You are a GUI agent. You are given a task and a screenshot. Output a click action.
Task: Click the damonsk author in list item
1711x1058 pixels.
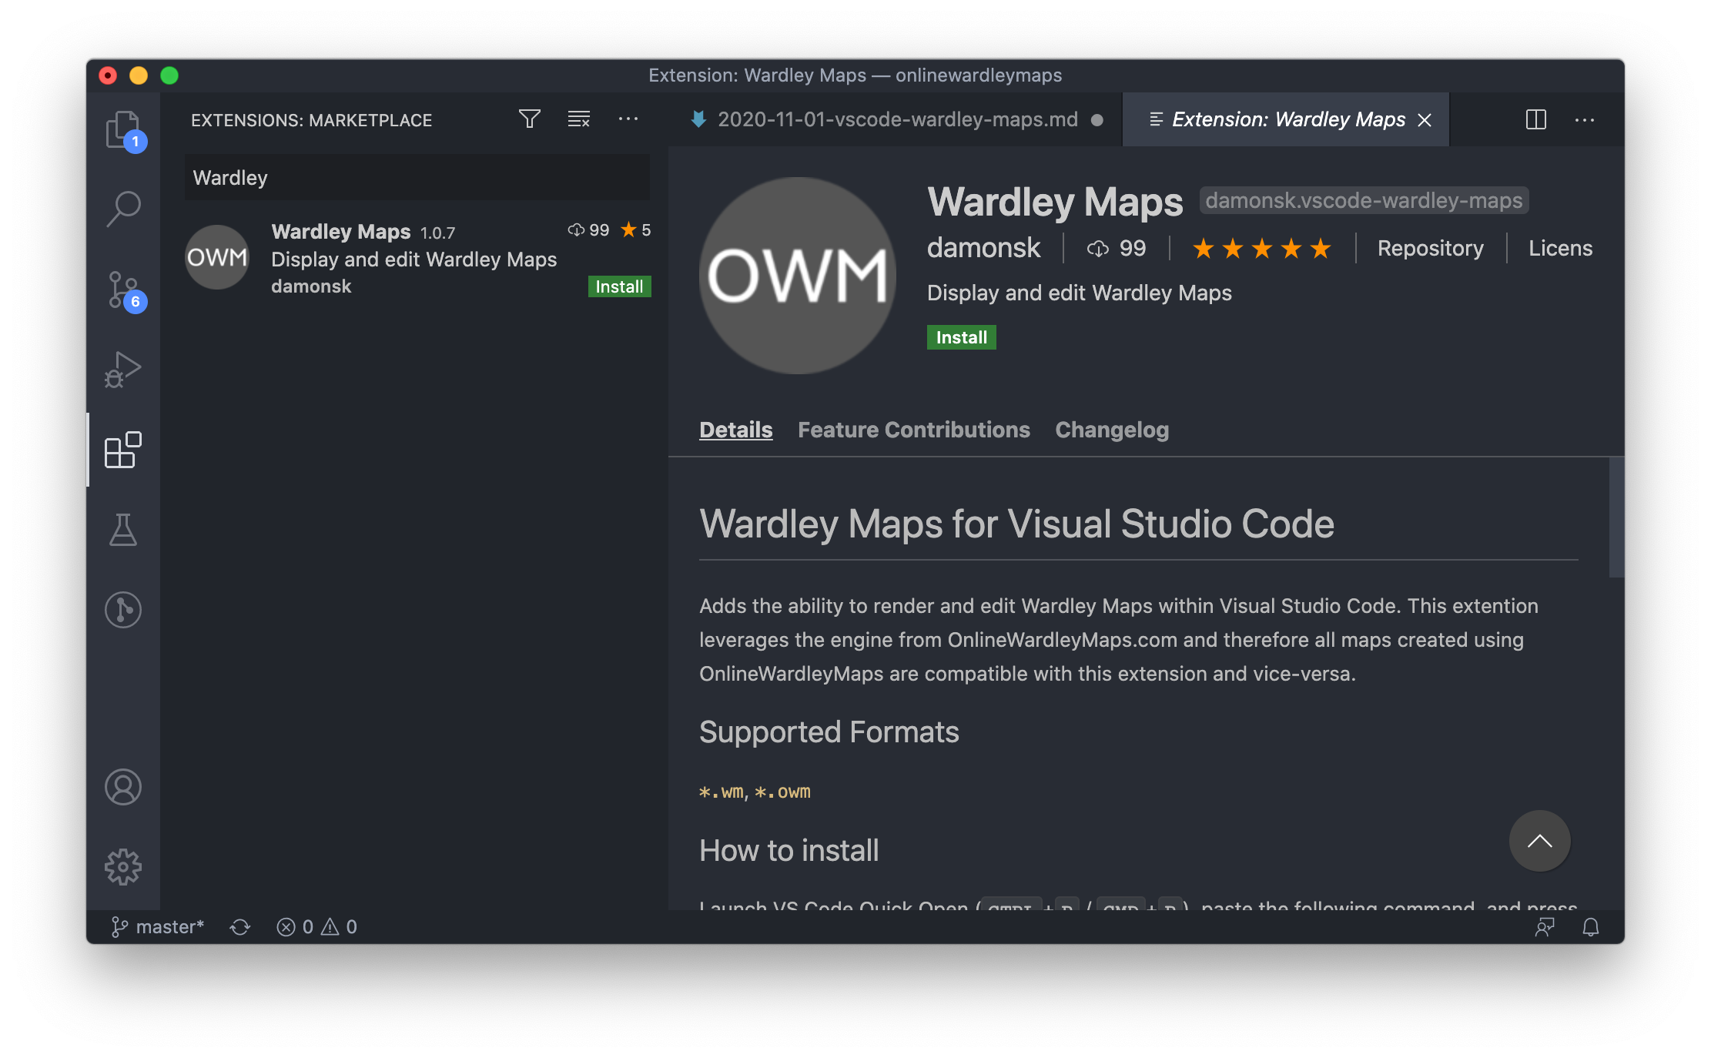pyautogui.click(x=311, y=286)
